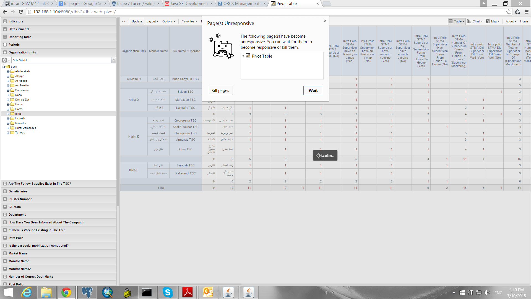Image resolution: width=531 pixels, height=299 pixels.
Task: Open the Favorites menu
Action: pos(189,21)
